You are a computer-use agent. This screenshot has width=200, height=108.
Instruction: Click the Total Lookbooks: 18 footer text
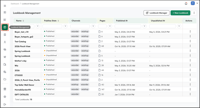(24, 99)
